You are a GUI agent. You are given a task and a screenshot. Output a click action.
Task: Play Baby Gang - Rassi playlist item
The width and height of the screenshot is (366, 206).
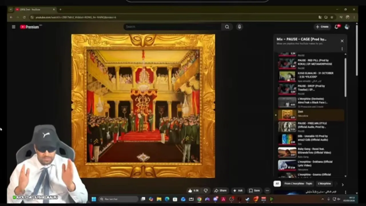(x=310, y=152)
